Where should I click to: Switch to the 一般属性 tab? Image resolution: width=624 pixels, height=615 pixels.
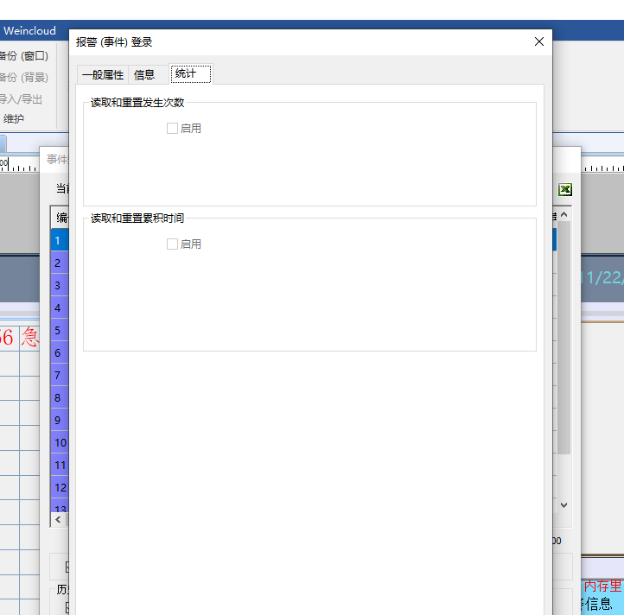tap(103, 75)
